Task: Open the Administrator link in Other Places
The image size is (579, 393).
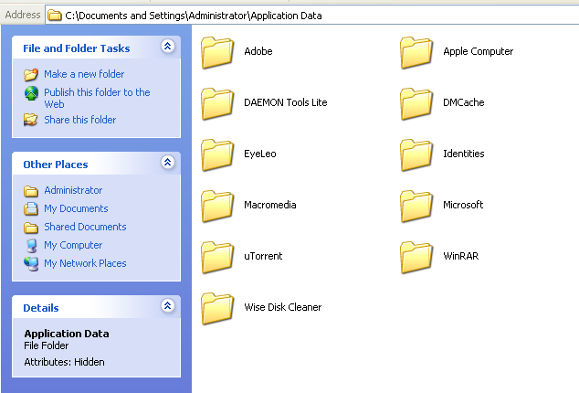Action: [73, 190]
